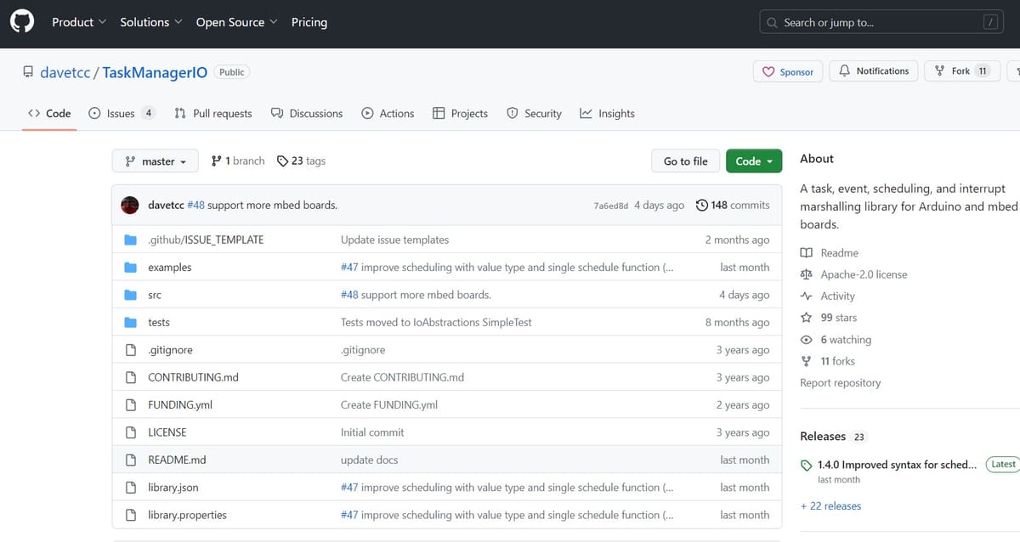Click the fork icon in Fork button

[x=940, y=71]
